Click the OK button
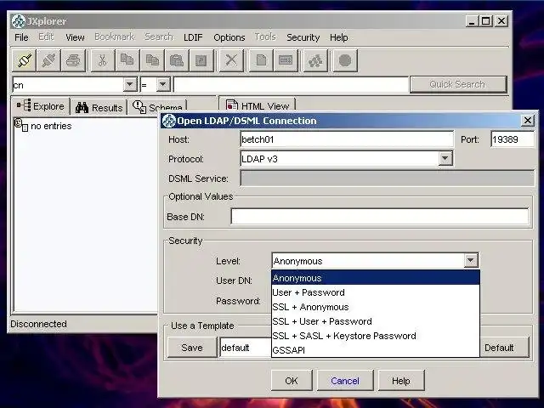 click(292, 381)
